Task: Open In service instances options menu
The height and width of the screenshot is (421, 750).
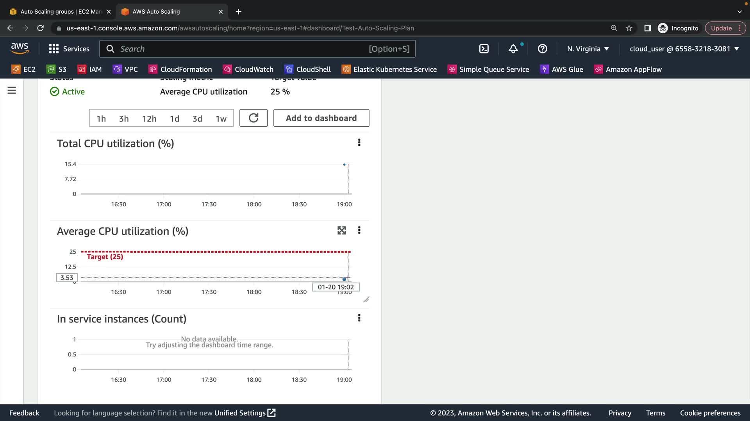Action: 359,318
